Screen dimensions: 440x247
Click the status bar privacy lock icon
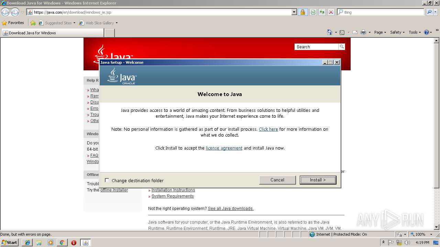400,234
